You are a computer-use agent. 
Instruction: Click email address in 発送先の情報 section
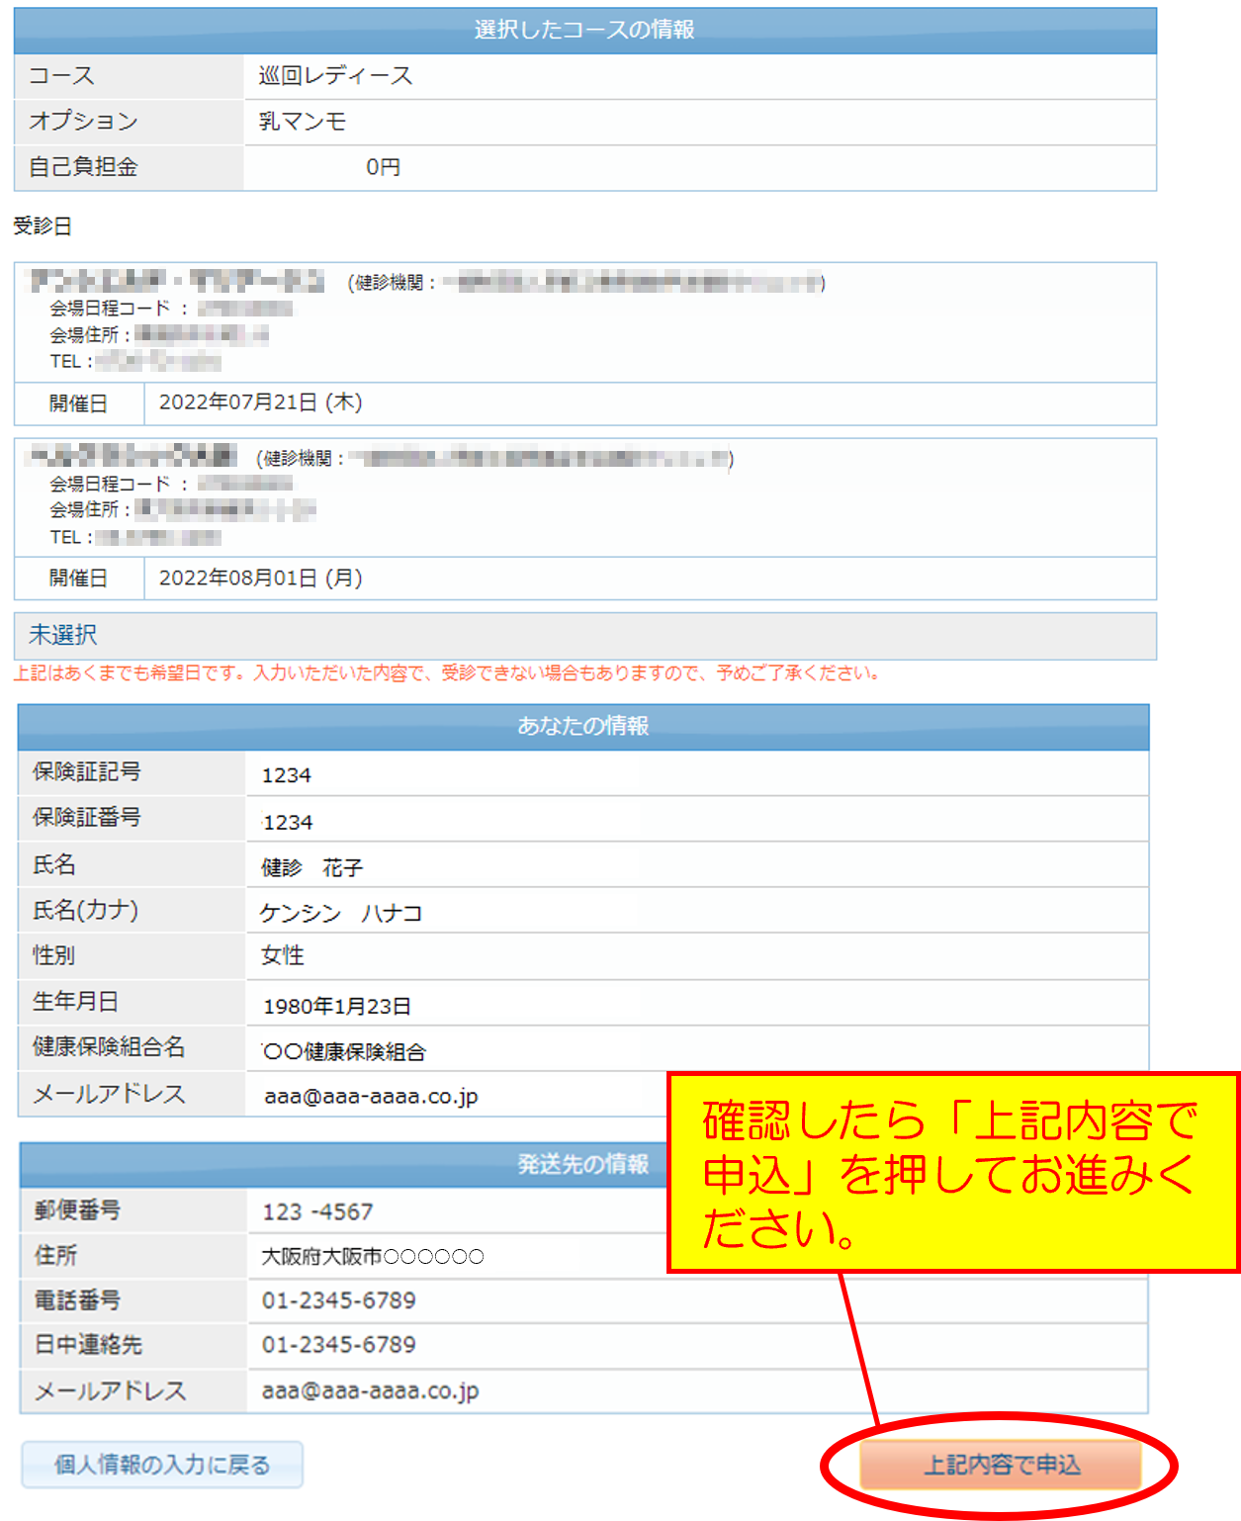pyautogui.click(x=371, y=1391)
